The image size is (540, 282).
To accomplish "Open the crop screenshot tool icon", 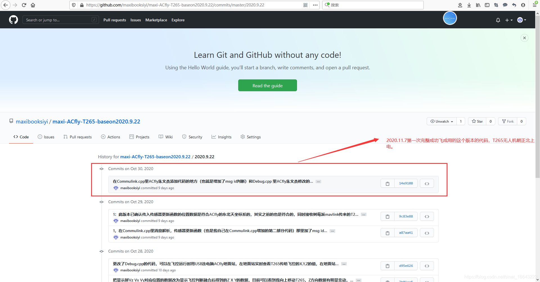I will (496, 5).
